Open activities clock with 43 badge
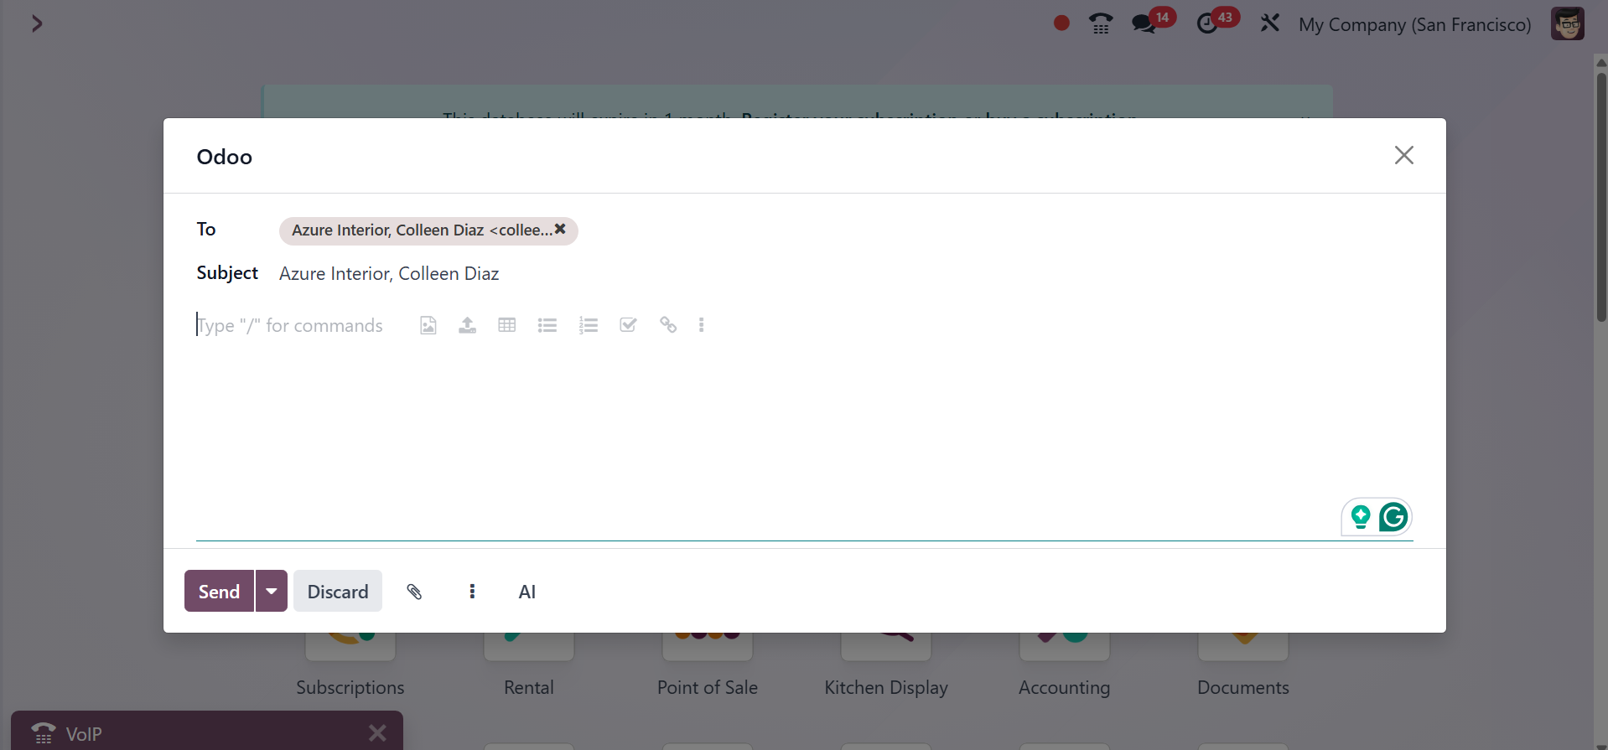The width and height of the screenshot is (1608, 750). click(1217, 21)
